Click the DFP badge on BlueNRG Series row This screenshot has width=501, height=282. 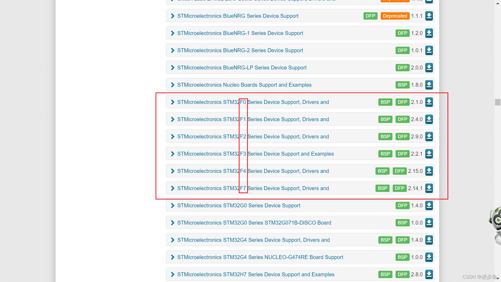tap(370, 16)
